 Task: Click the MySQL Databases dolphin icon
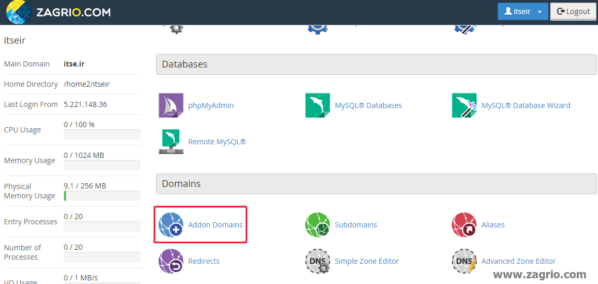point(317,105)
